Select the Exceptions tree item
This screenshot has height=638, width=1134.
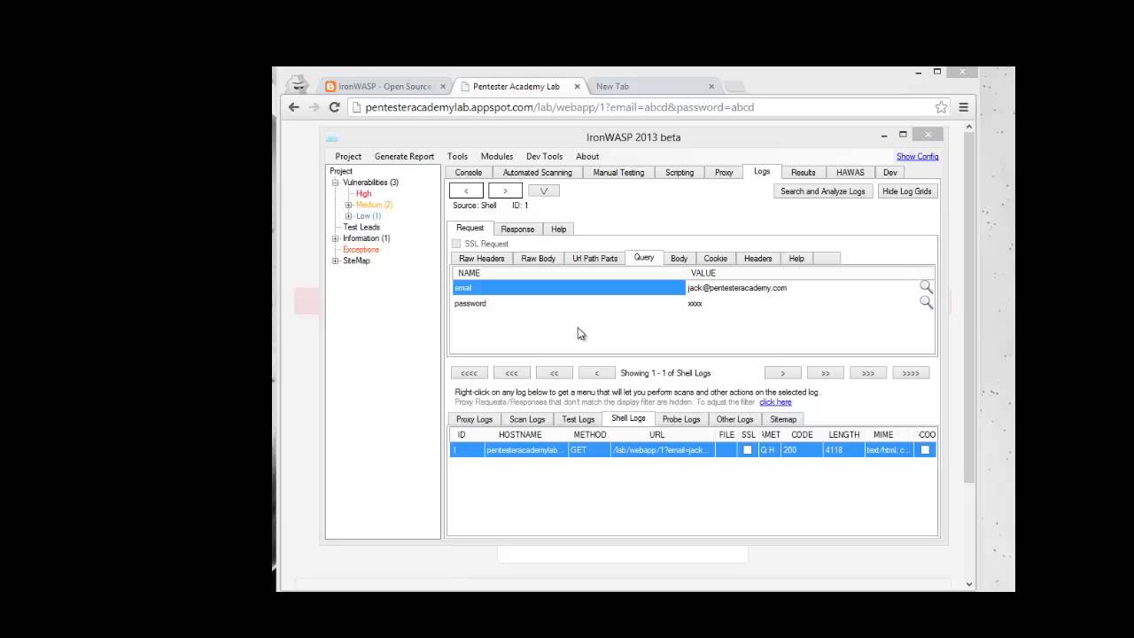(361, 250)
